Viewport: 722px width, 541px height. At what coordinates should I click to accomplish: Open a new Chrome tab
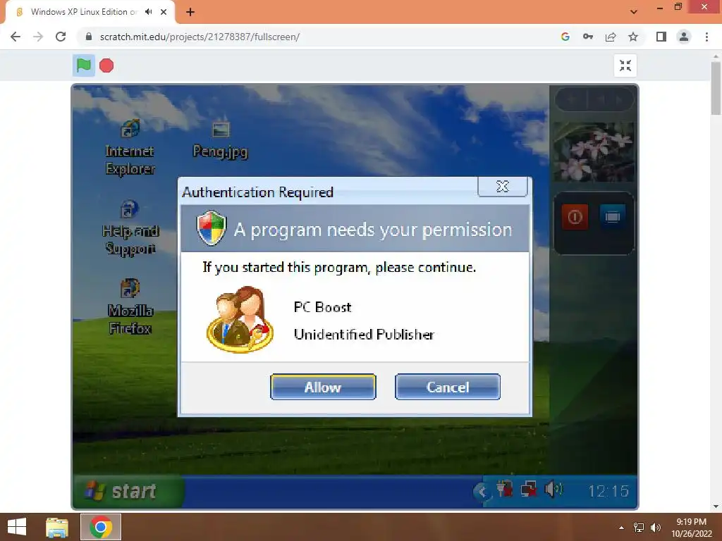tap(190, 13)
